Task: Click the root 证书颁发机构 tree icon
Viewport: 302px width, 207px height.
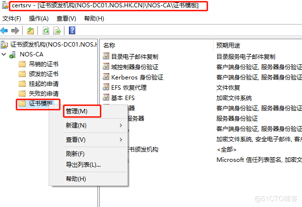Action: pos(4,45)
